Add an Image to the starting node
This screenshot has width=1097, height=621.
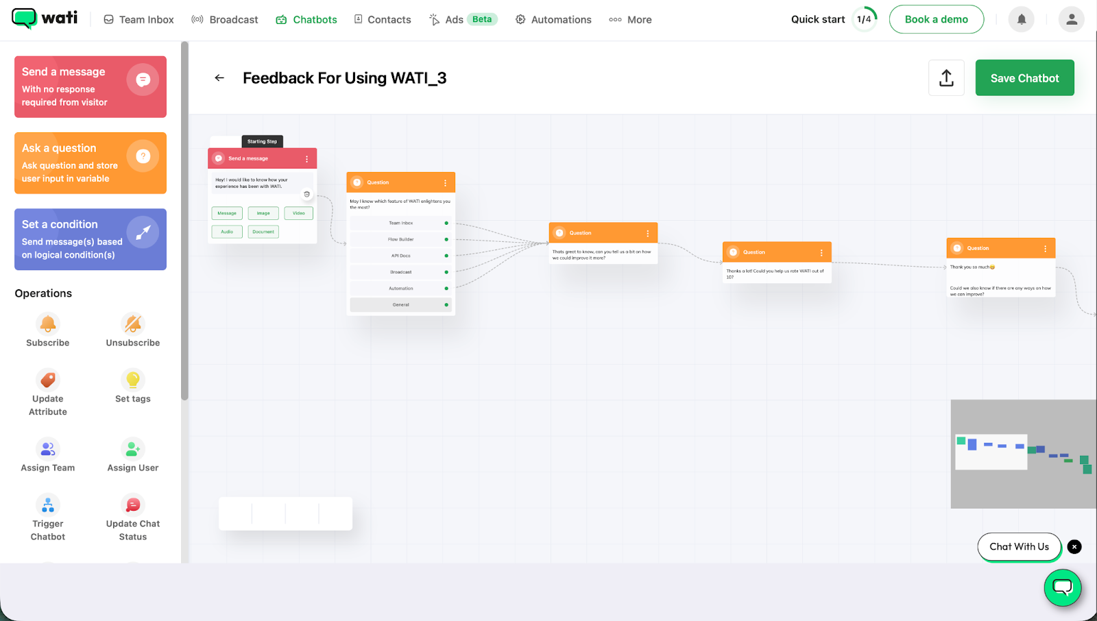[x=263, y=213]
